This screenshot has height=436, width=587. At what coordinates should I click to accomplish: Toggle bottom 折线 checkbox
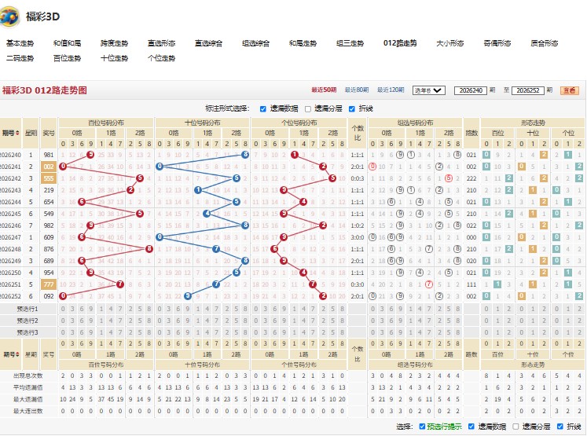(x=560, y=427)
